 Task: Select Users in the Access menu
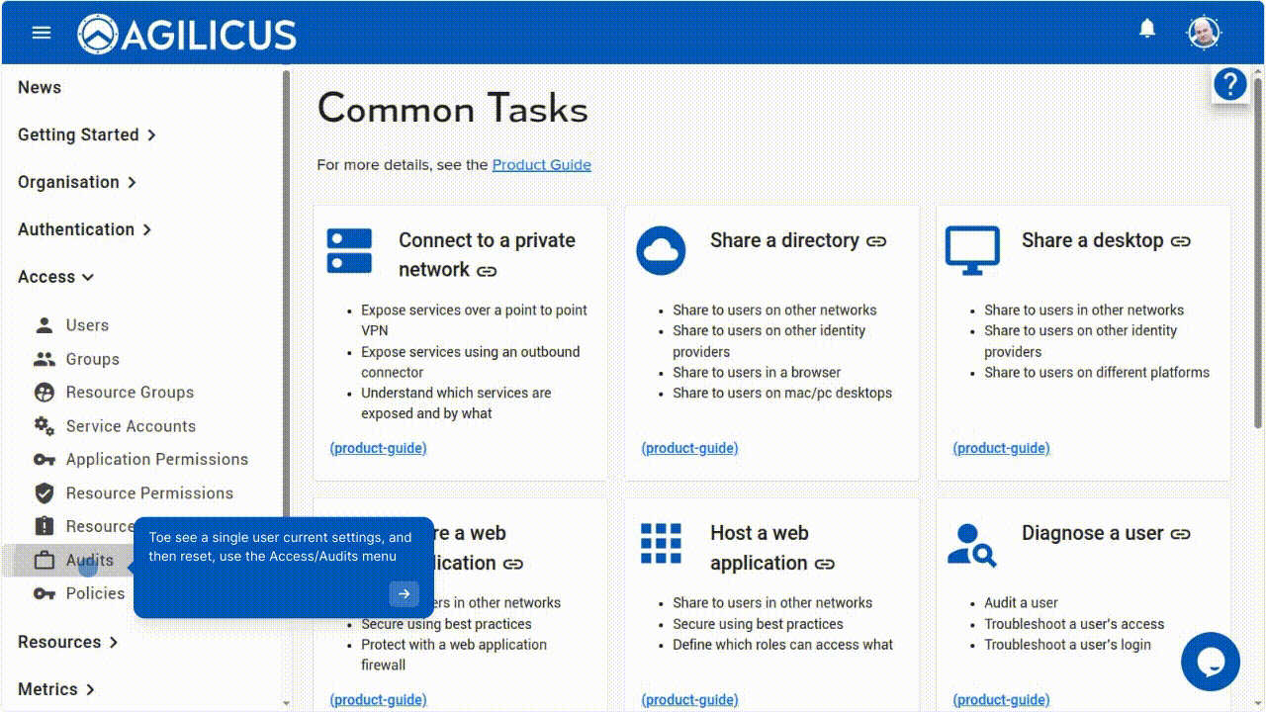tap(87, 325)
